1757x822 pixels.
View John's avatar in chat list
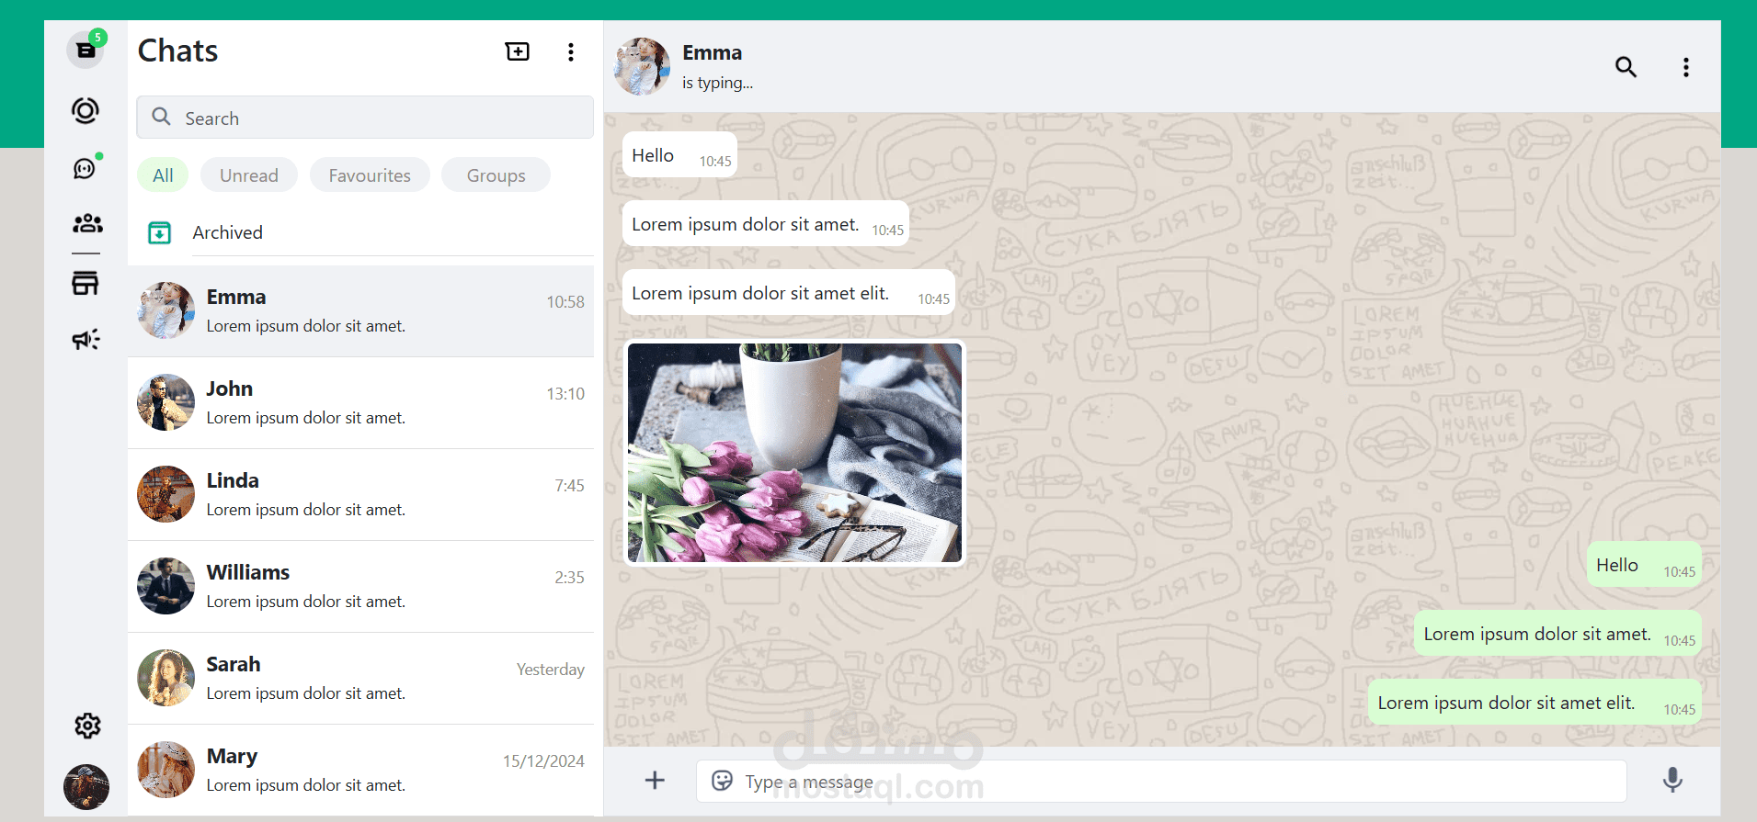click(x=165, y=402)
